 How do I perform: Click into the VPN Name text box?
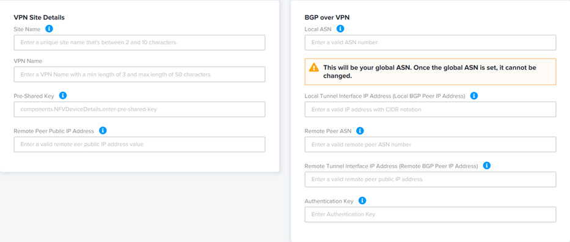(x=139, y=75)
